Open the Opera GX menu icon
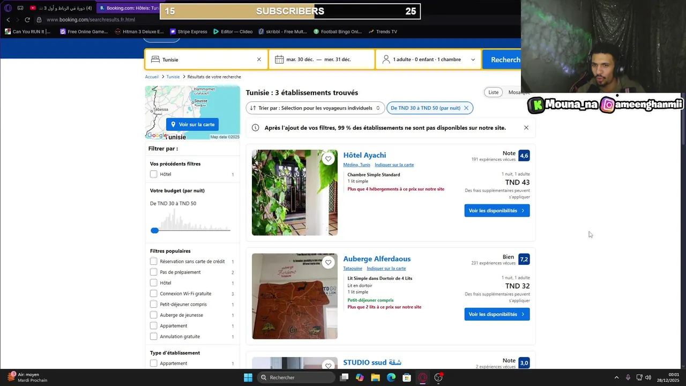Image resolution: width=686 pixels, height=386 pixels. click(x=8, y=8)
